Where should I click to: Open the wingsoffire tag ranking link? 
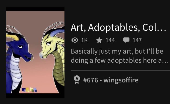pyautogui.click(x=121, y=80)
